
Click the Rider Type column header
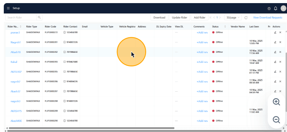click(31, 27)
